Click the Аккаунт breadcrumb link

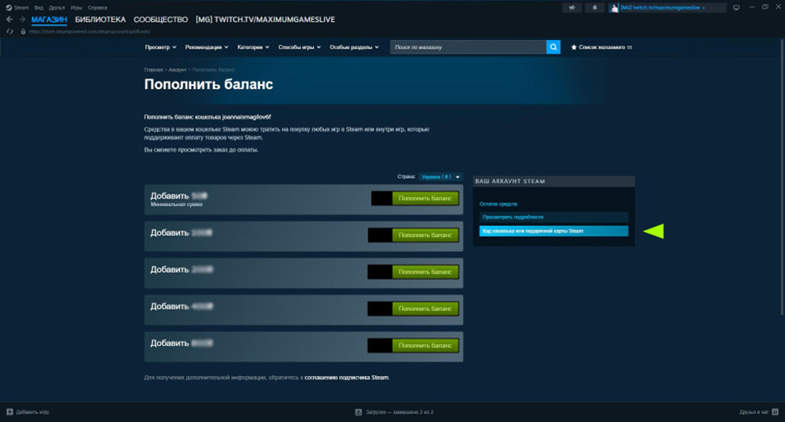coord(177,70)
